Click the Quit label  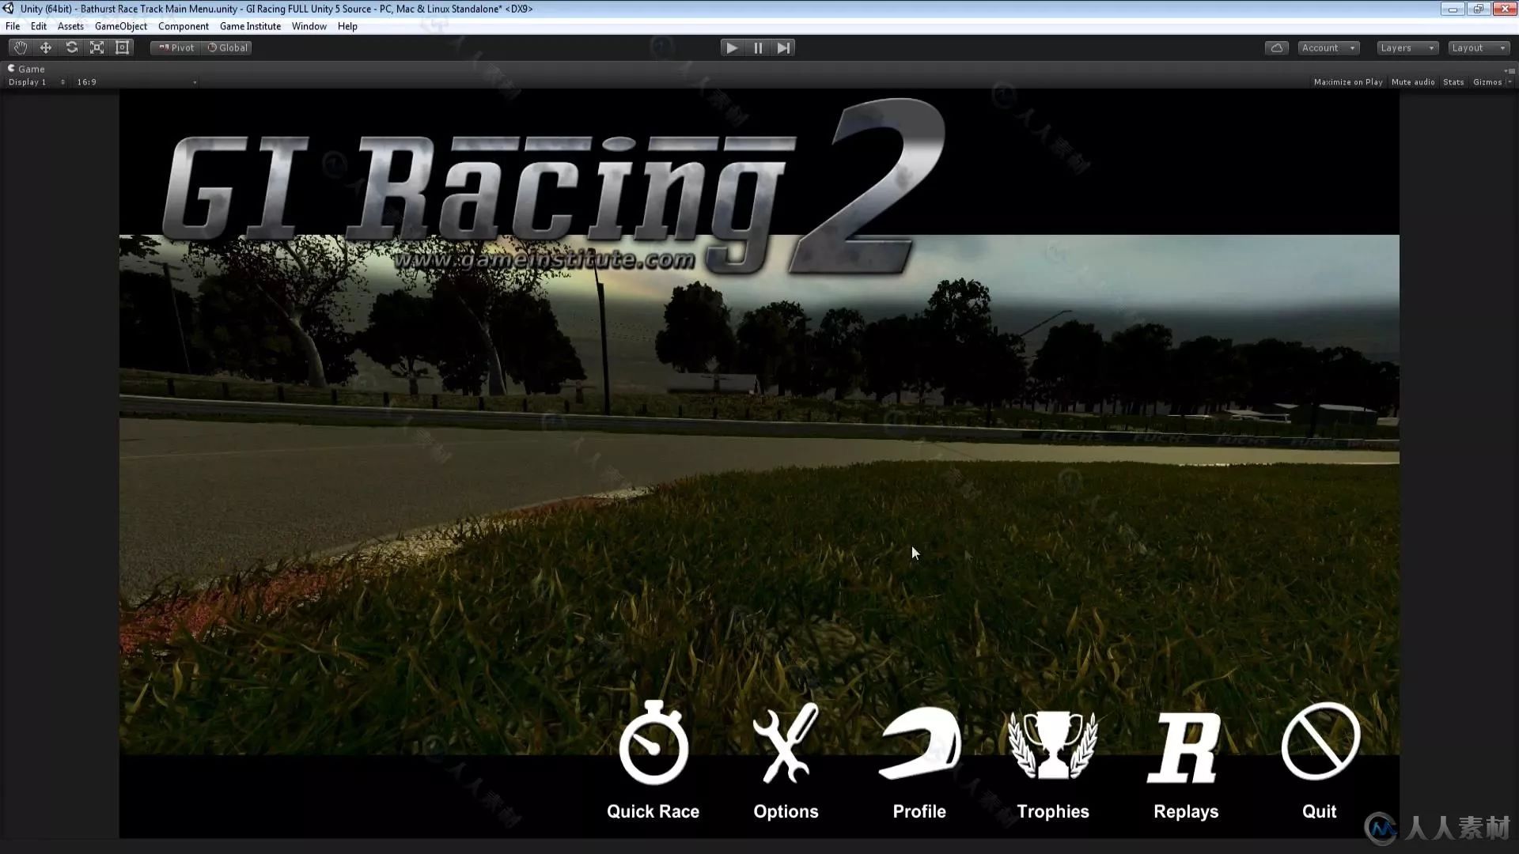point(1319,811)
